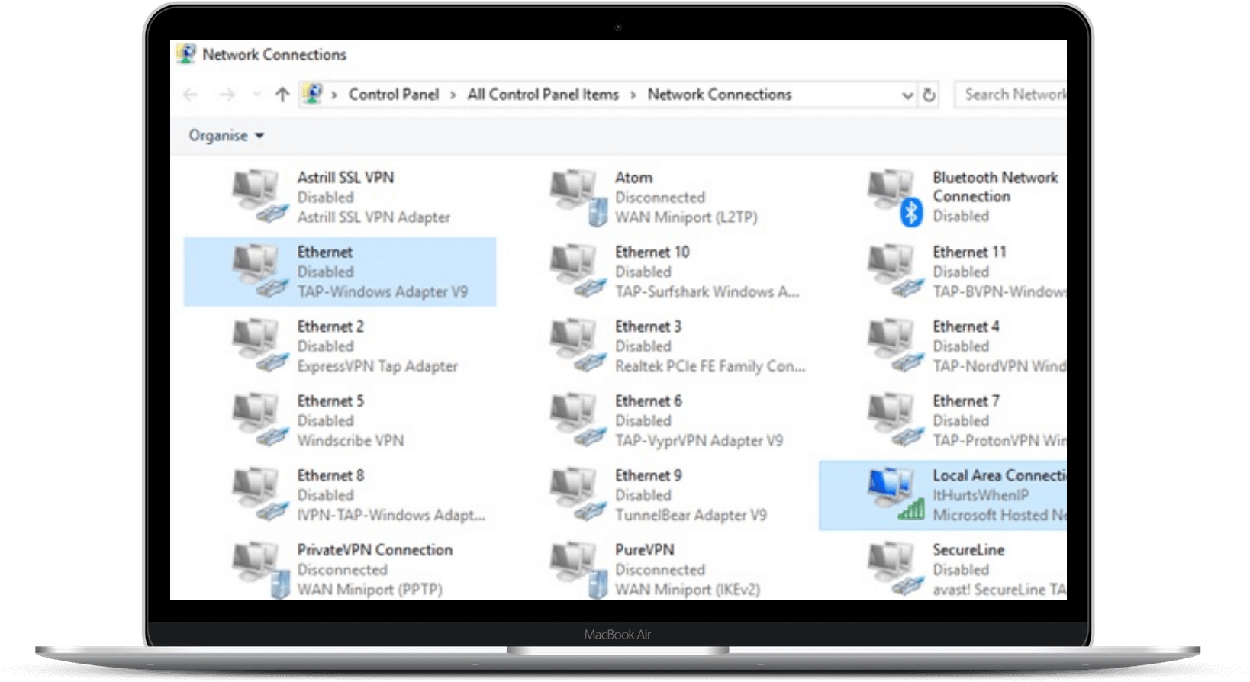Click the 'WAN Miniport (L2TP)' text
This screenshot has width=1250, height=682.
(x=686, y=217)
